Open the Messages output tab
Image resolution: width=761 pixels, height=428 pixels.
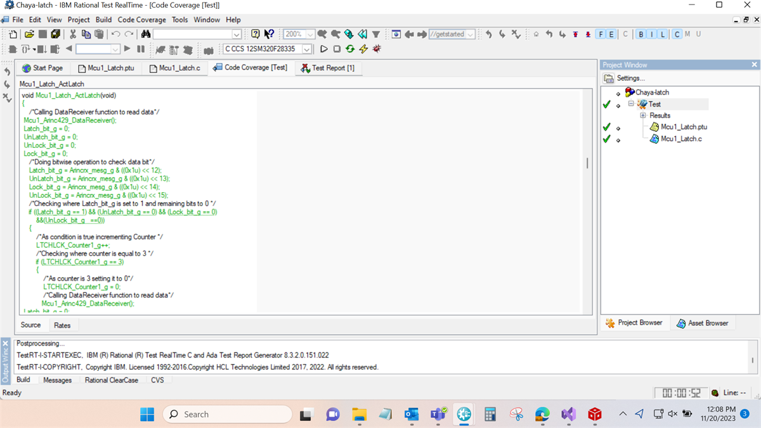point(57,380)
